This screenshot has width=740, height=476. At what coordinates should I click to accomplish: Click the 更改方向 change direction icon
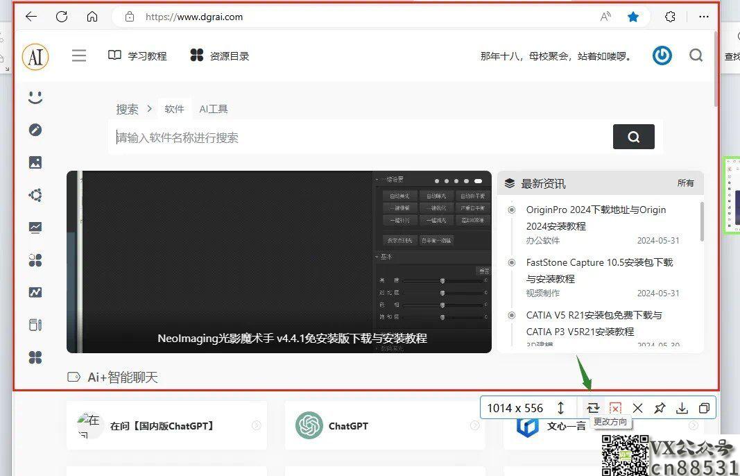[x=593, y=407]
